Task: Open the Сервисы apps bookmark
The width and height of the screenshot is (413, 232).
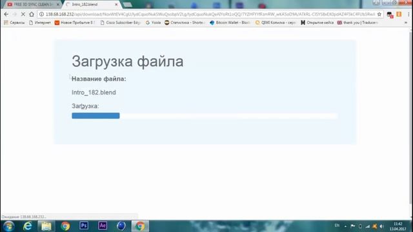Action: pos(14,23)
